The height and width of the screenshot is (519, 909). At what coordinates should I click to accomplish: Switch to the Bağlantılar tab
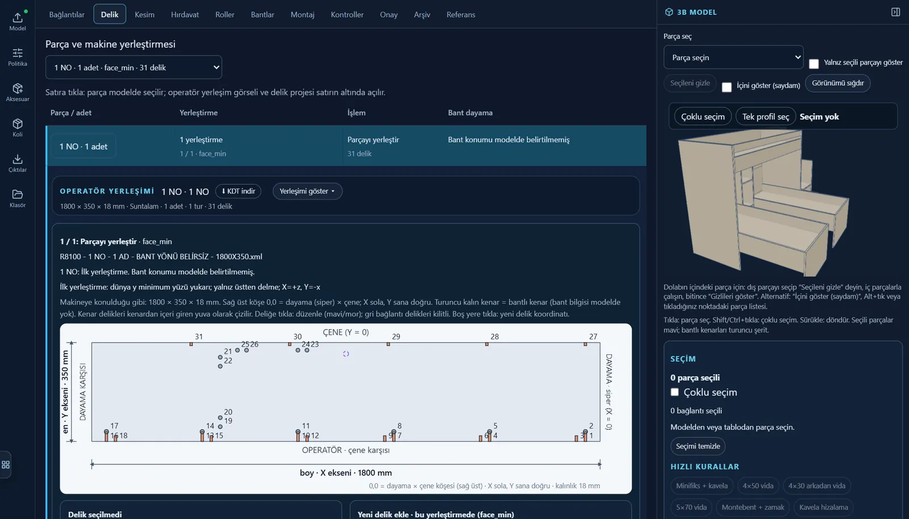click(x=66, y=14)
